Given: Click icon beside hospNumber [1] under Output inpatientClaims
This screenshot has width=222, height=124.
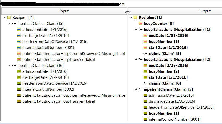Looking at the screenshot, I should click(x=145, y=113).
